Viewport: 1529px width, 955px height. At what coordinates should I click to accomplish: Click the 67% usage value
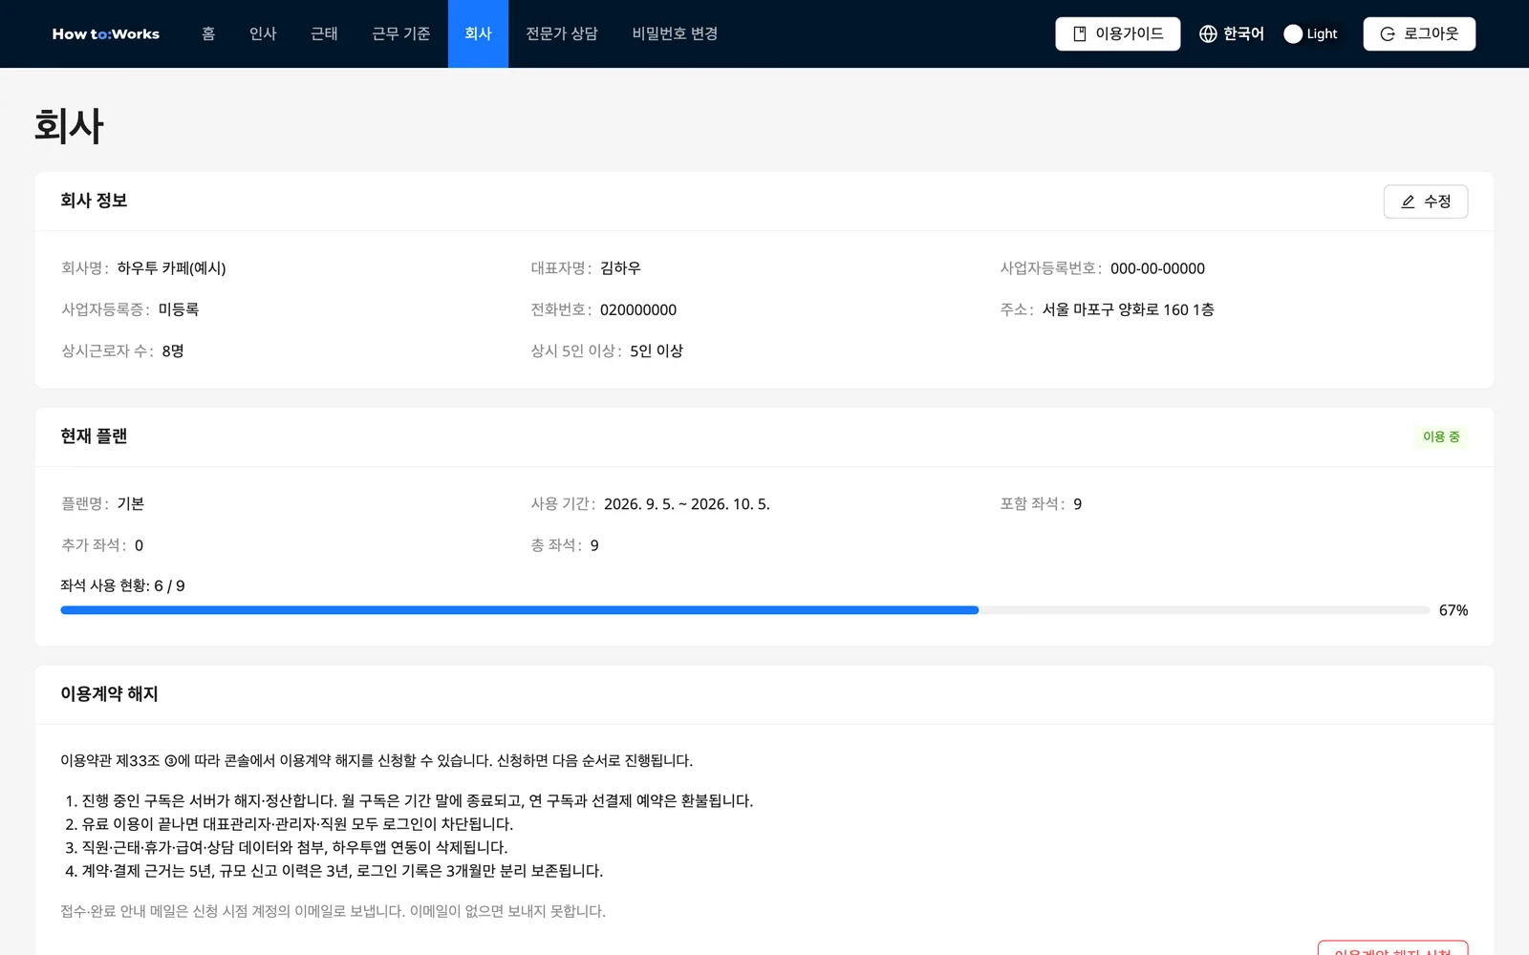1454,610
